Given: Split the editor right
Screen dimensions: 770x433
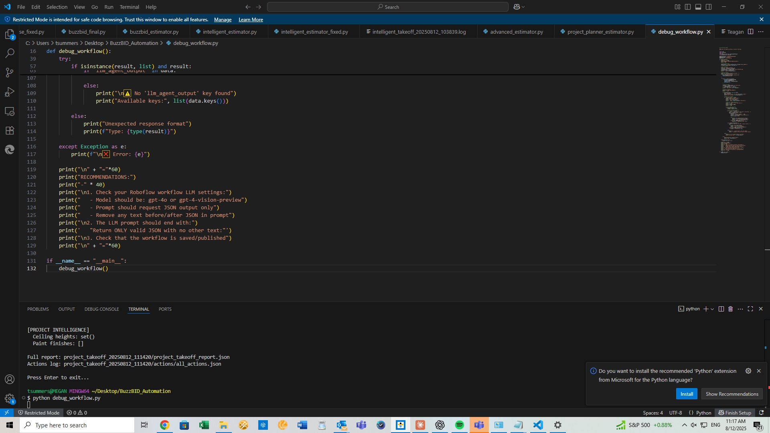Looking at the screenshot, I should click(x=750, y=32).
